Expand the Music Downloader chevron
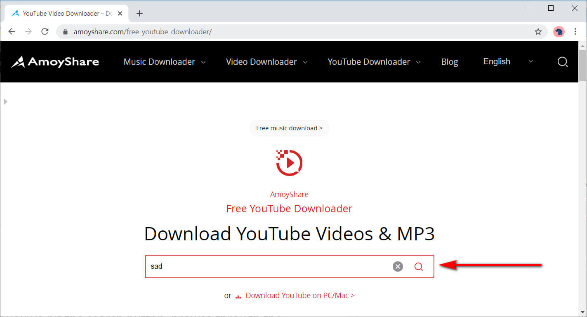The width and height of the screenshot is (587, 317). click(x=203, y=62)
